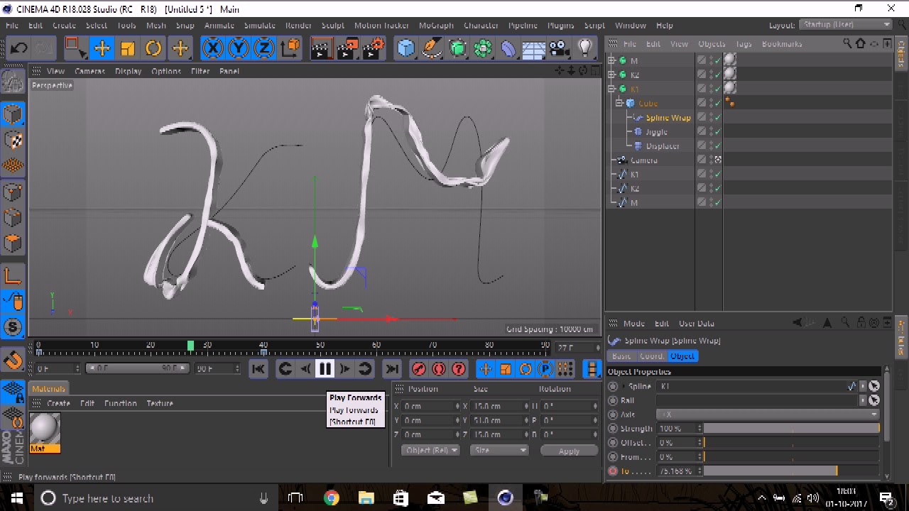The height and width of the screenshot is (511, 909).
Task: Open the Object Manager search icon
Action: click(x=847, y=44)
